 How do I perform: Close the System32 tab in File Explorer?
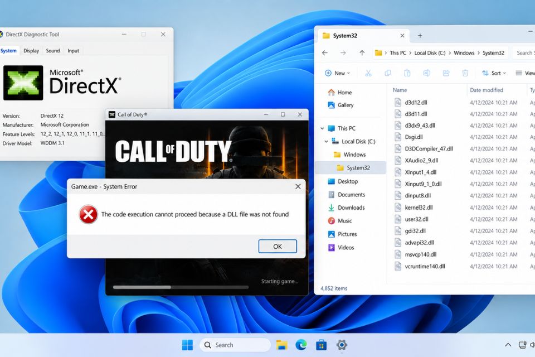tap(402, 36)
